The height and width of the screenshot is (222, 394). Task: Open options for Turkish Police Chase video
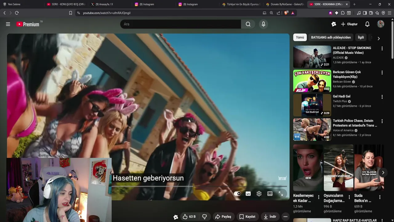point(382,121)
